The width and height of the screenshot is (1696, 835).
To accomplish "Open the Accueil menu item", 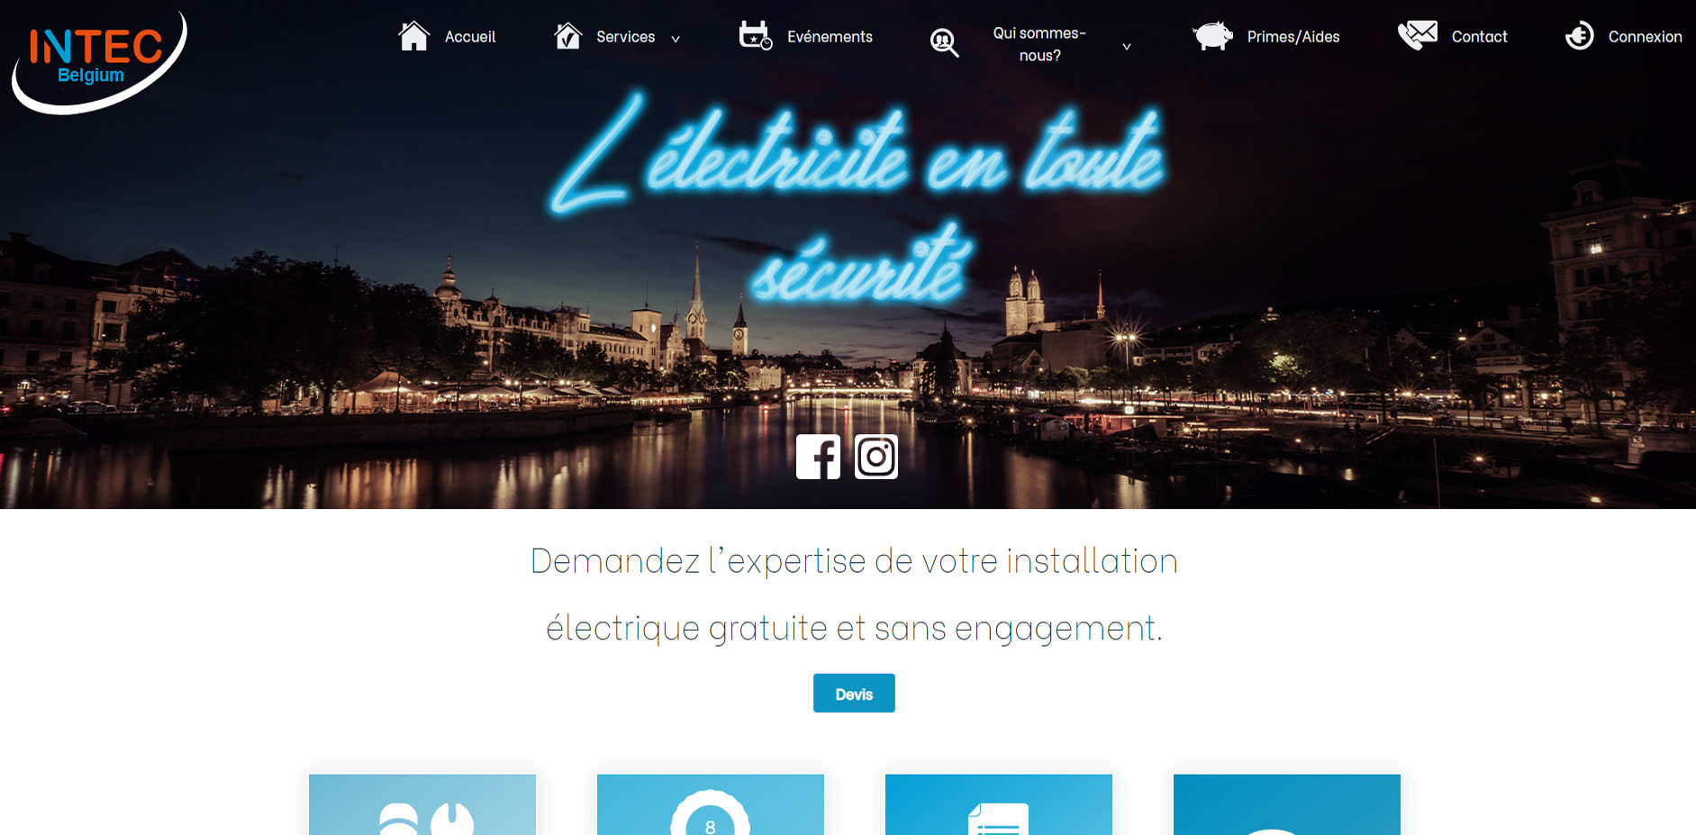I will tap(470, 37).
